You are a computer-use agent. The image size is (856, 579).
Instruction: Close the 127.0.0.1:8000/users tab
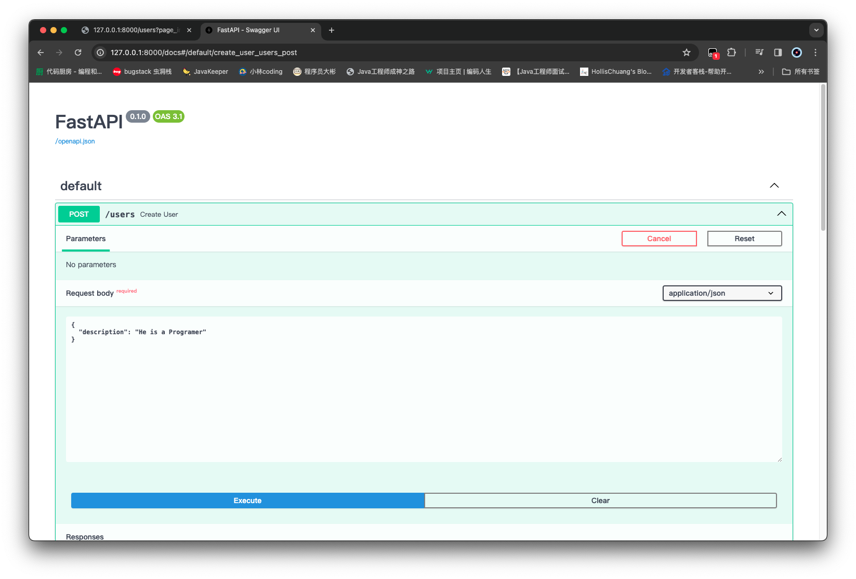click(189, 30)
